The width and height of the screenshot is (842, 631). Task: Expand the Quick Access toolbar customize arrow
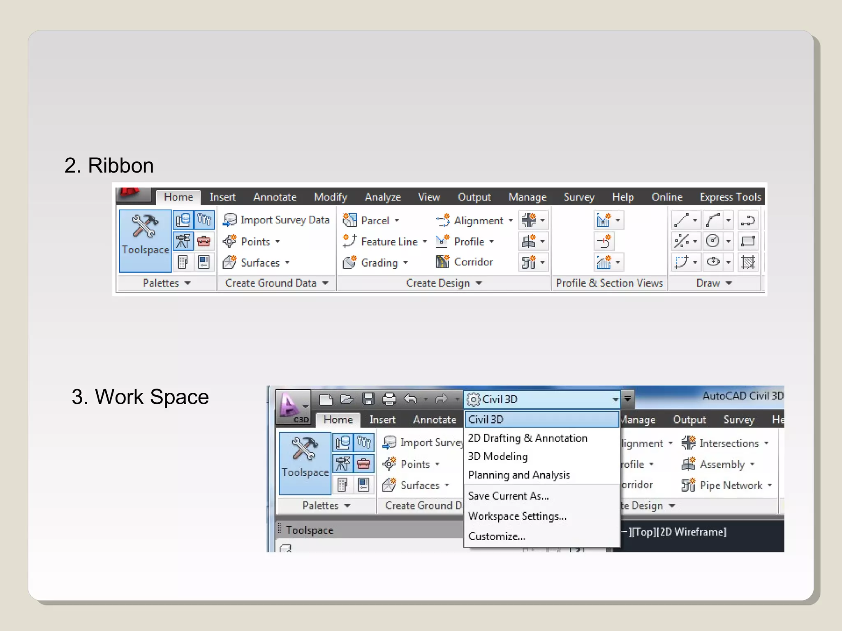(627, 399)
